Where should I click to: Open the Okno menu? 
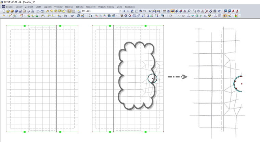click(x=119, y=7)
